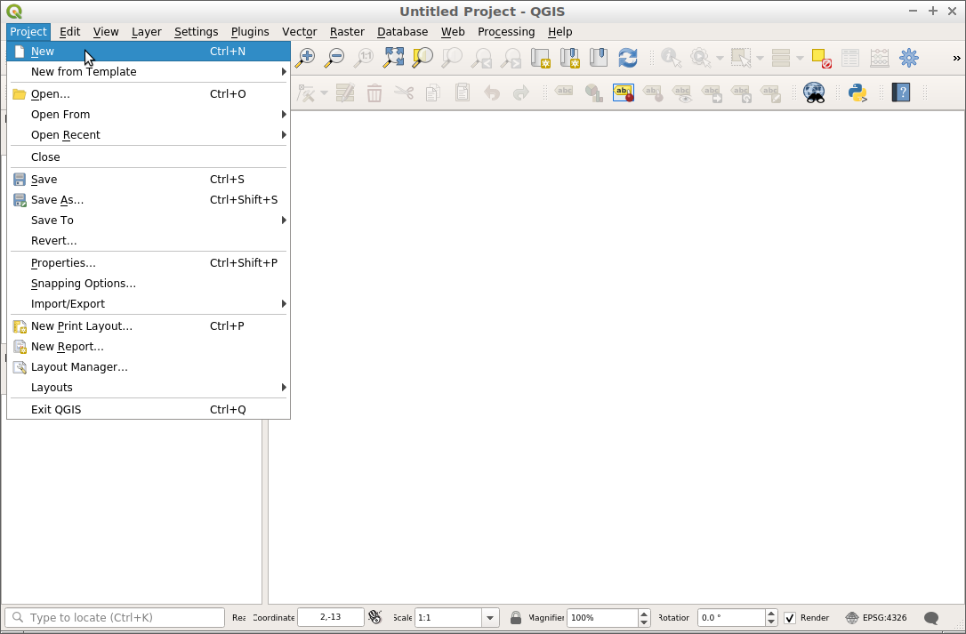The height and width of the screenshot is (634, 966).
Task: Open the Plugins menu
Action: pyautogui.click(x=250, y=31)
